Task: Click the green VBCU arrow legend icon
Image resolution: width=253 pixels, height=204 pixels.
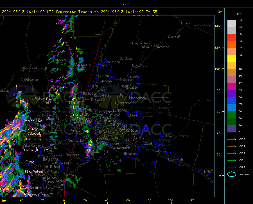Action: (232, 161)
